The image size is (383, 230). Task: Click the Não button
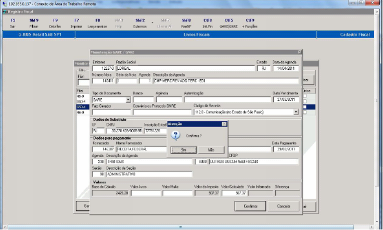point(211,150)
